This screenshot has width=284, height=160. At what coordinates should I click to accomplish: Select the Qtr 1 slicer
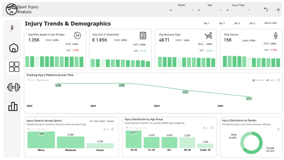click(207, 23)
